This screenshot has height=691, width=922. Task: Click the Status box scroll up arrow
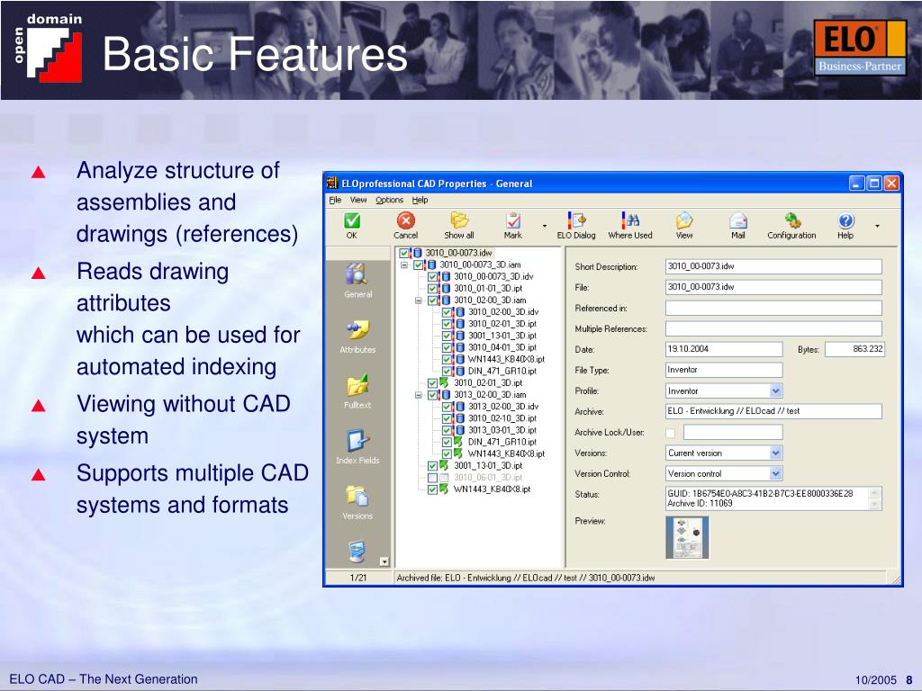pyautogui.click(x=874, y=493)
